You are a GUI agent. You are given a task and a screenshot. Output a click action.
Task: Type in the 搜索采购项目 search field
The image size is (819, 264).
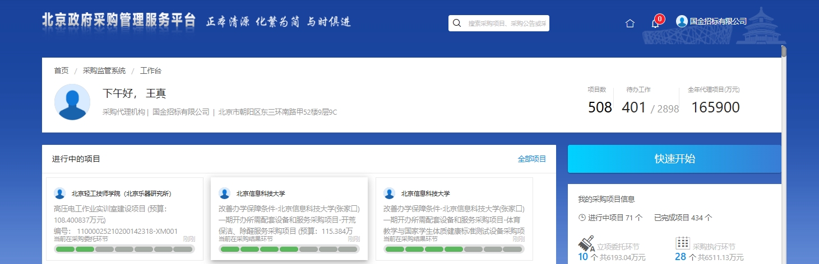[507, 23]
